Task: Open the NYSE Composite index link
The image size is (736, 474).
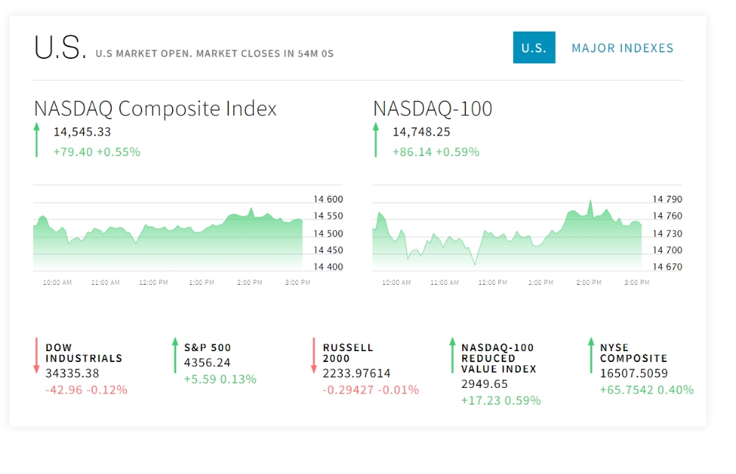Action: point(634,353)
